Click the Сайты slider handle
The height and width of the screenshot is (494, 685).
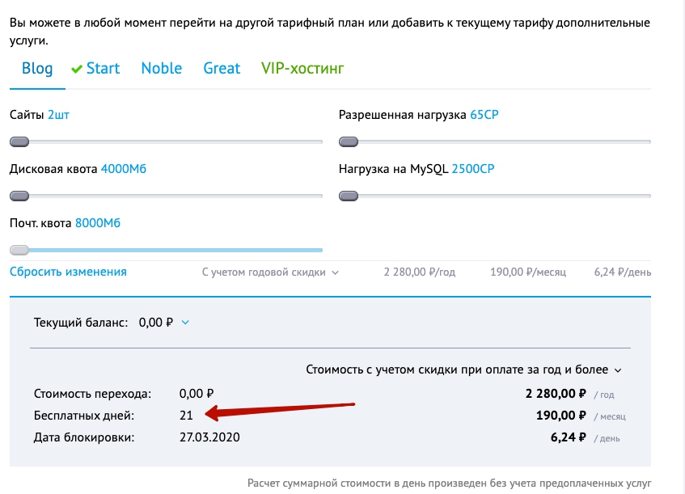click(19, 142)
